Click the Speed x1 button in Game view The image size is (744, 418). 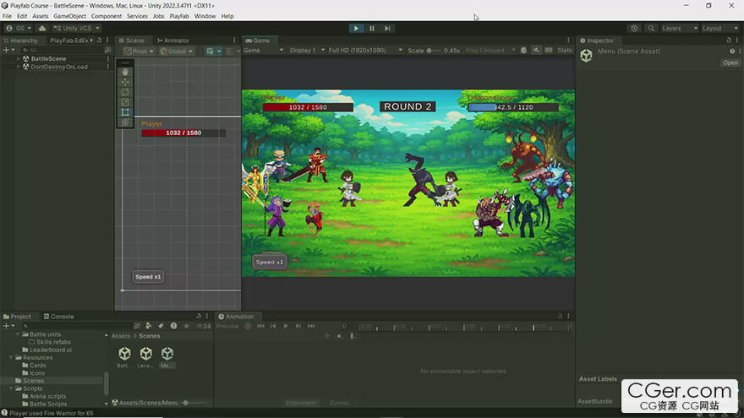270,262
